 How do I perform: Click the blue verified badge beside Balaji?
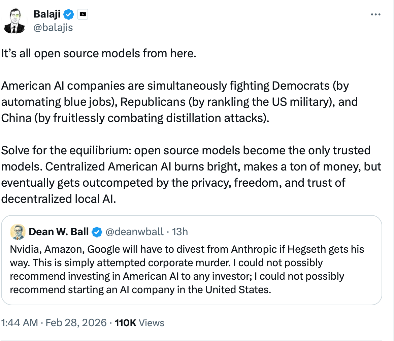(x=69, y=14)
